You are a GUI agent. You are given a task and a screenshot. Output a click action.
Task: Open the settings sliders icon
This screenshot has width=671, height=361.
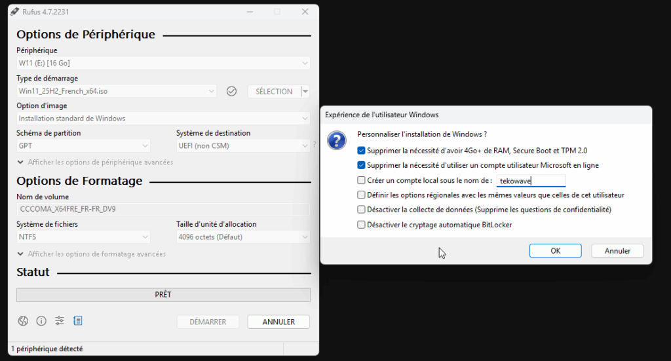click(x=60, y=321)
